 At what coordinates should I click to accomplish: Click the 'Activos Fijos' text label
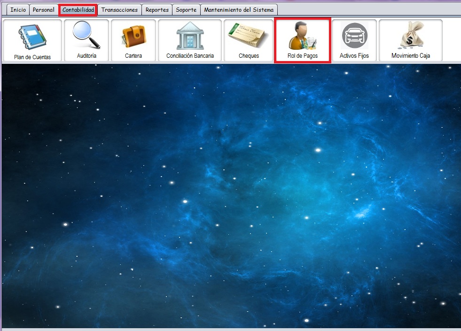pos(354,56)
